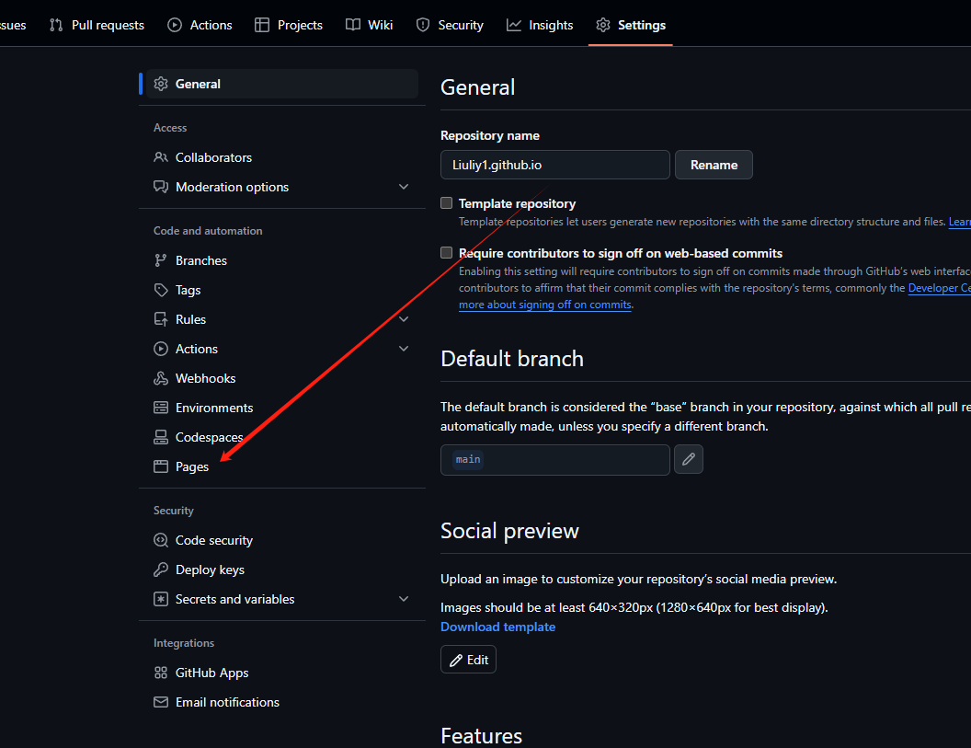Click the Rename button
Image resolution: width=971 pixels, height=748 pixels.
(x=714, y=165)
